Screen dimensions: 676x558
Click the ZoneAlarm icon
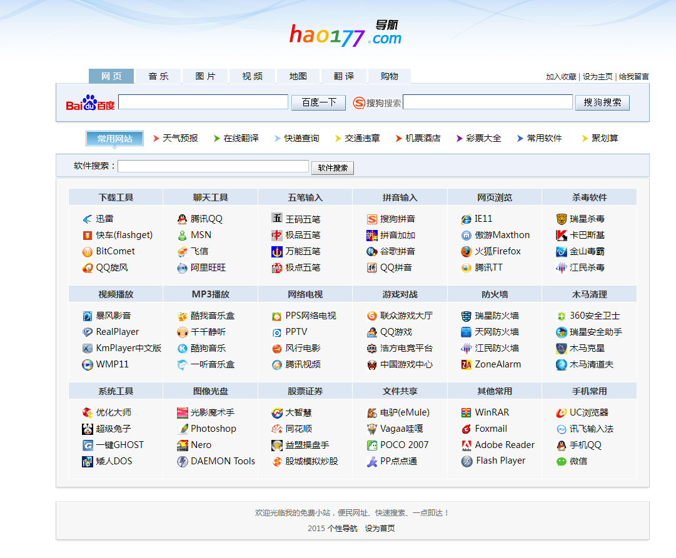466,364
